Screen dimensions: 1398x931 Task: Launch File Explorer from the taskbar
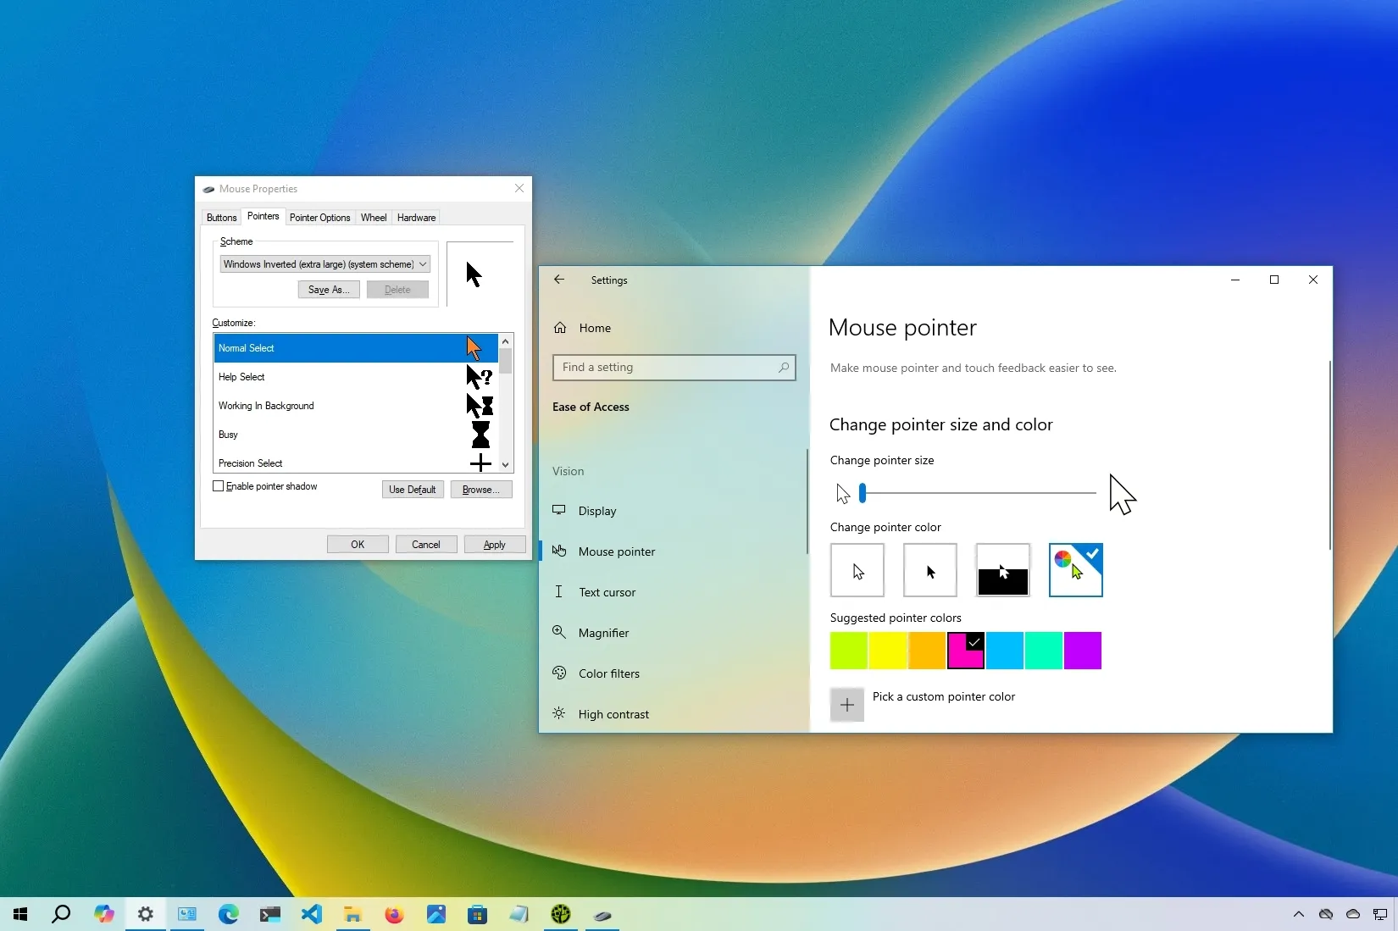click(352, 915)
